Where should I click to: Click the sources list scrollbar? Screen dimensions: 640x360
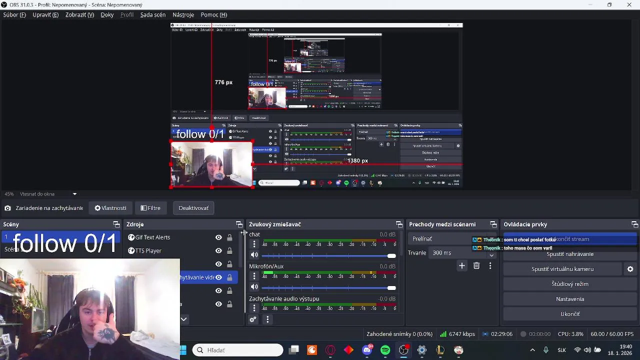coord(239,250)
